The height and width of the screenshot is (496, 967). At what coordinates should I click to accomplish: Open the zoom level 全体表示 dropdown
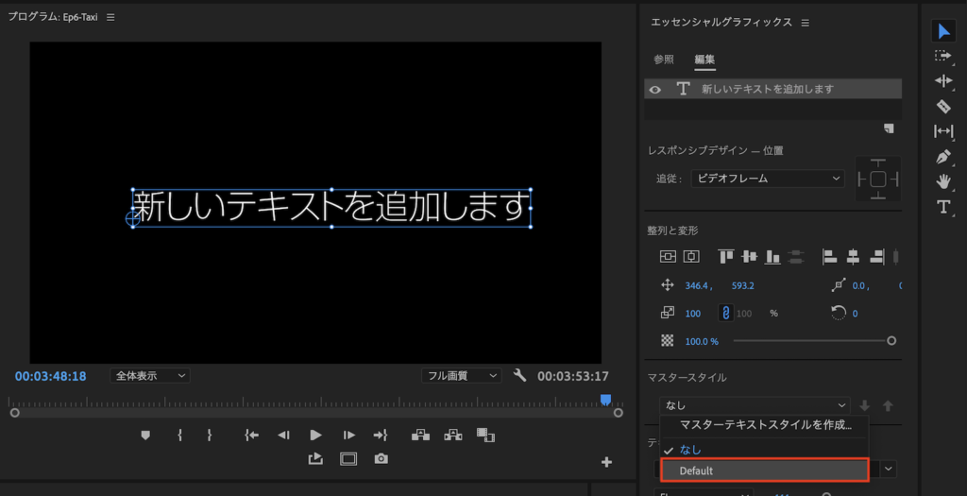click(150, 376)
